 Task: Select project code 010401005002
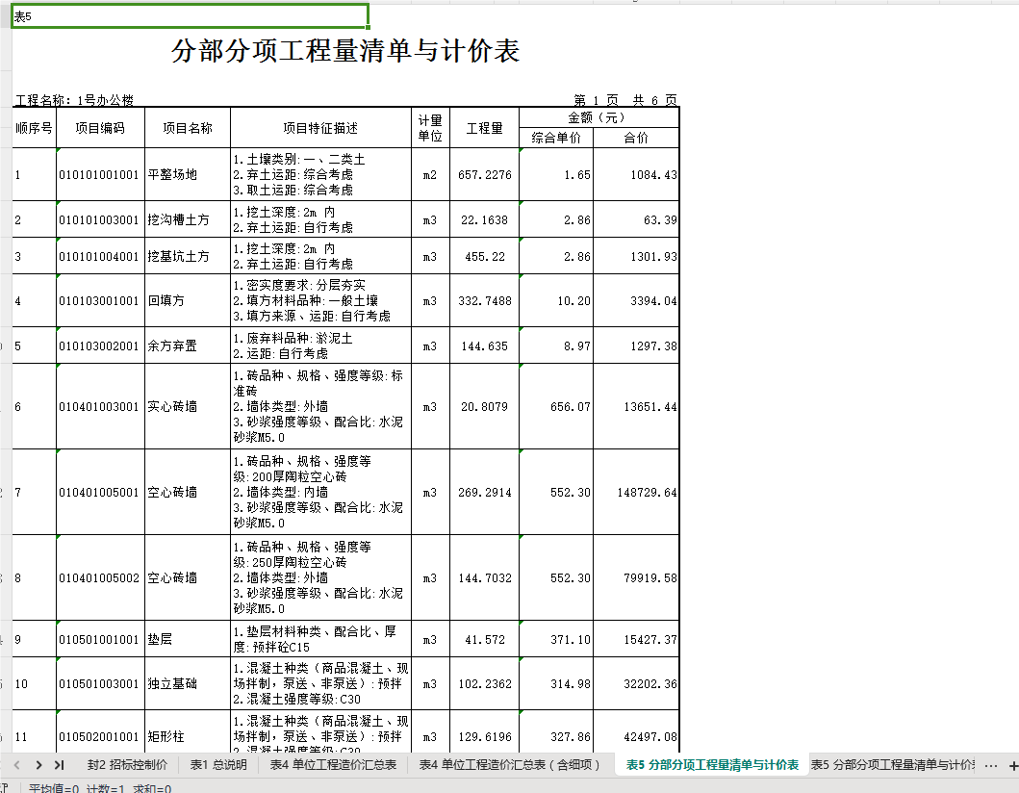tap(100, 577)
